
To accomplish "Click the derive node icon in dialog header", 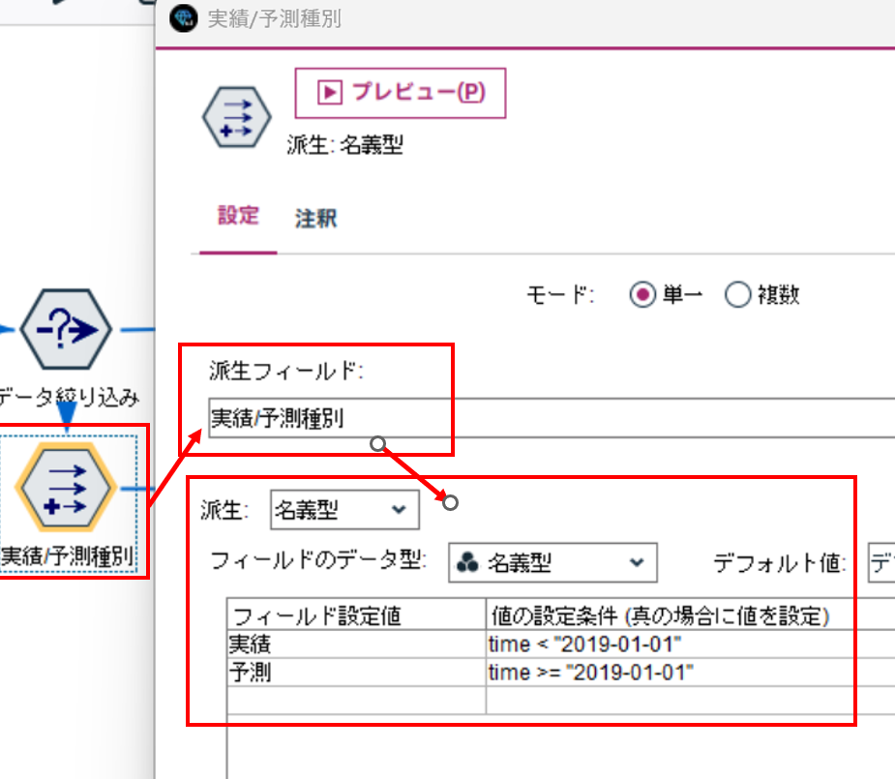I will coord(236,117).
